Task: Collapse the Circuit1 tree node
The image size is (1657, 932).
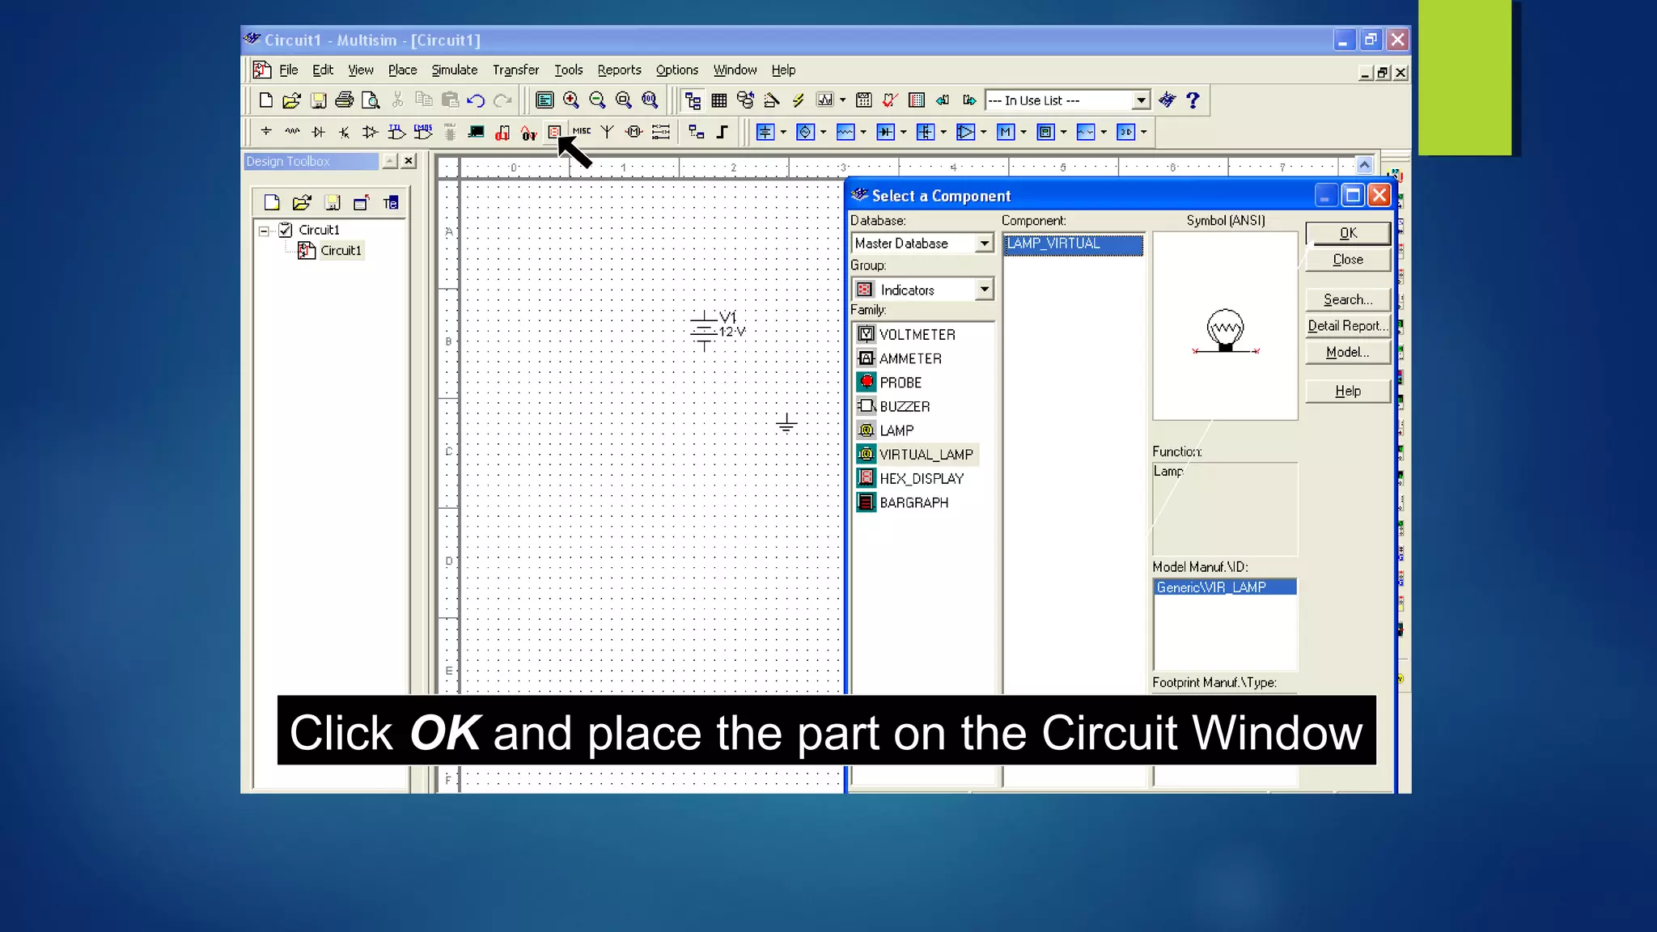Action: pyautogui.click(x=264, y=231)
